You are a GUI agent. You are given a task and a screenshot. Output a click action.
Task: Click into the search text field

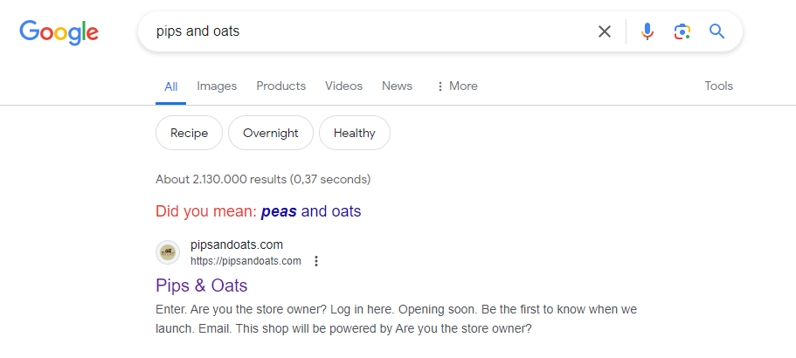click(x=367, y=31)
